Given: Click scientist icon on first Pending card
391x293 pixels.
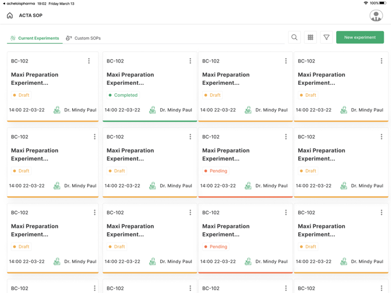Looking at the screenshot, I should pyautogui.click(x=248, y=186).
